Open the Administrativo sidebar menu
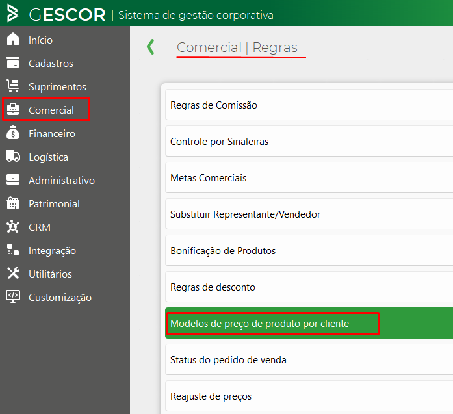Screen dimensions: 453x414 pos(51,180)
